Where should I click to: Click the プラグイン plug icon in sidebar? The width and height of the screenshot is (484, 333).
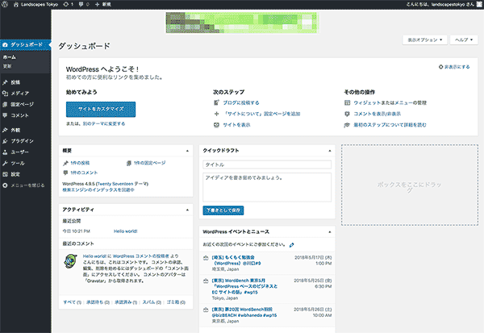pyautogui.click(x=5, y=141)
